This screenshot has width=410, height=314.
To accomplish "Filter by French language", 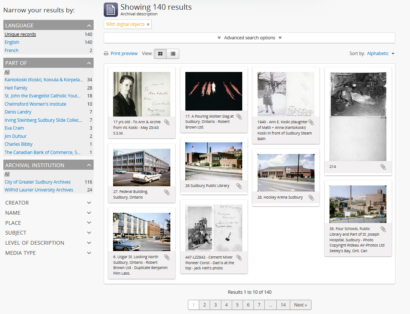I will [12, 51].
